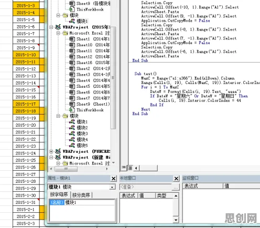Image resolution: width=260 pixels, height=228 pixels.
Task: Click the End Sub line after Next
Action: (x=140, y=113)
